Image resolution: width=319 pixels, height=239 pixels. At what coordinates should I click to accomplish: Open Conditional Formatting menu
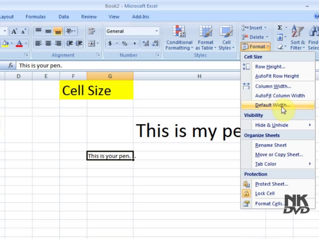(179, 38)
